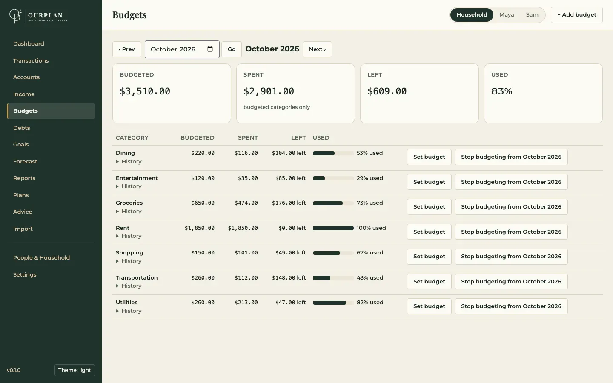The height and width of the screenshot is (383, 613).
Task: Click the Go button
Action: tap(232, 49)
